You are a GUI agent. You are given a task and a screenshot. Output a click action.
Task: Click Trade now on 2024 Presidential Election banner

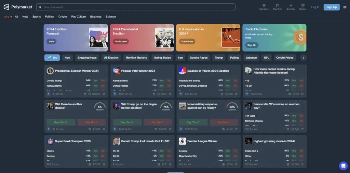click(x=121, y=42)
